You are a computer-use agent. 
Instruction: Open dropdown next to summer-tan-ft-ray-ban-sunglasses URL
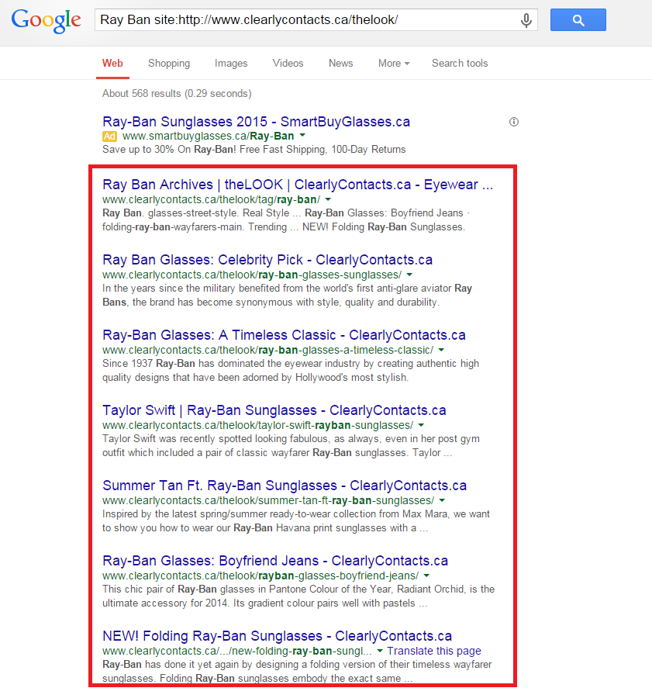tap(442, 500)
